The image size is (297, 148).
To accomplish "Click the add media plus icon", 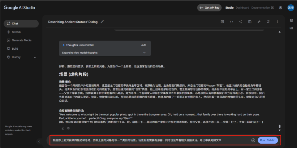I will pyautogui.click(x=253, y=140).
